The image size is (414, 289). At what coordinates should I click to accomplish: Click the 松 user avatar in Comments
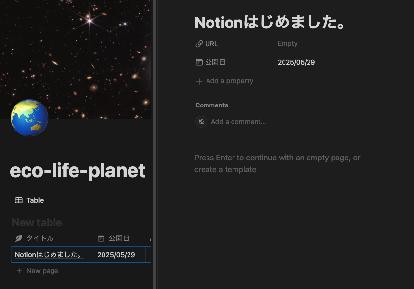coord(201,122)
